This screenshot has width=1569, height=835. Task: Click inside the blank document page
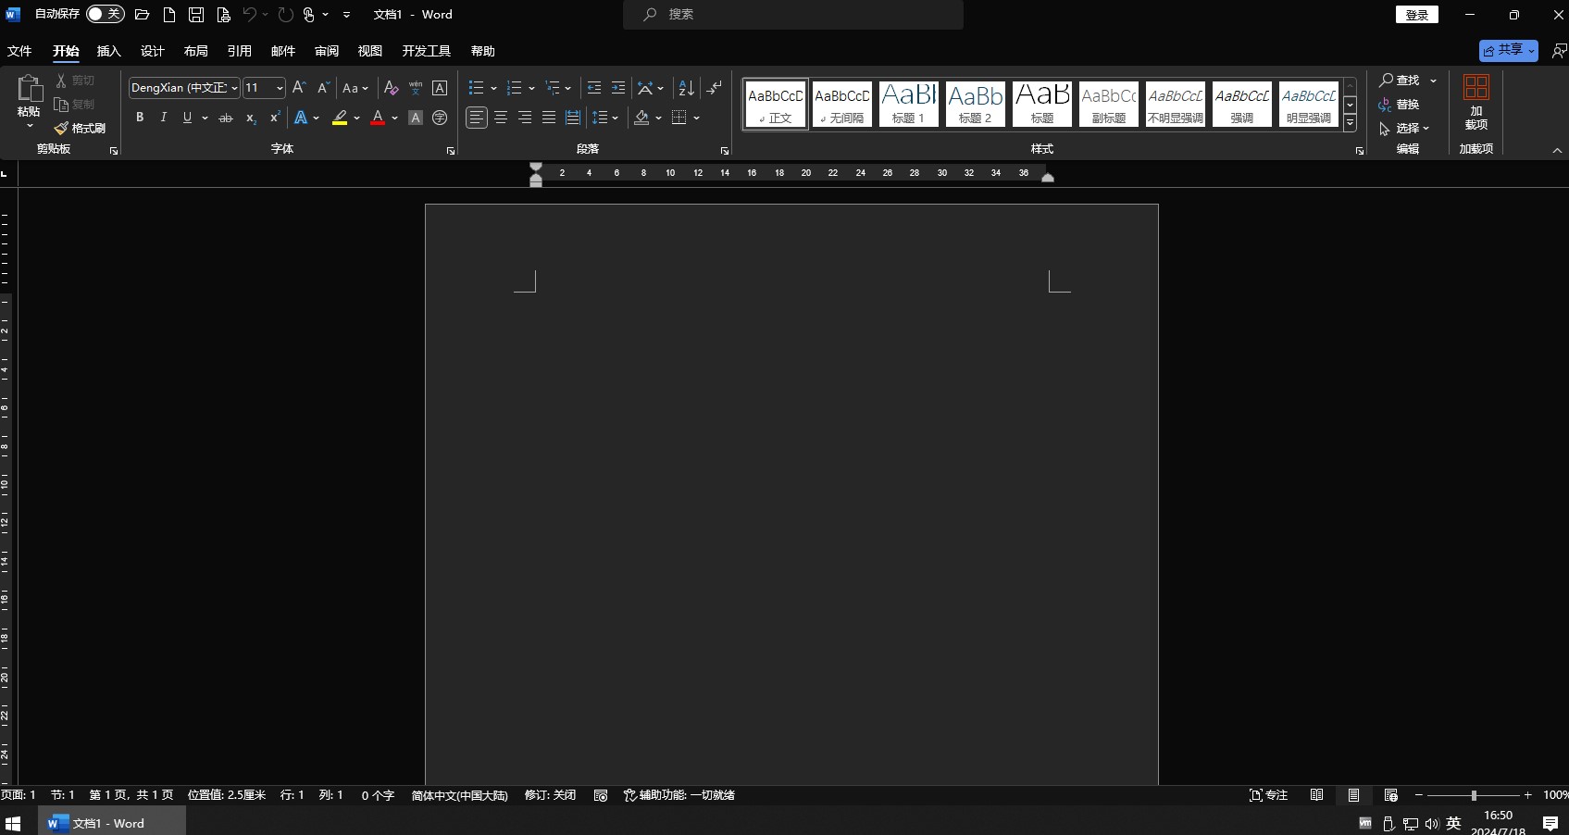pos(791,494)
